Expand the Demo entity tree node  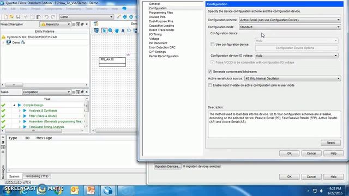click(3, 42)
